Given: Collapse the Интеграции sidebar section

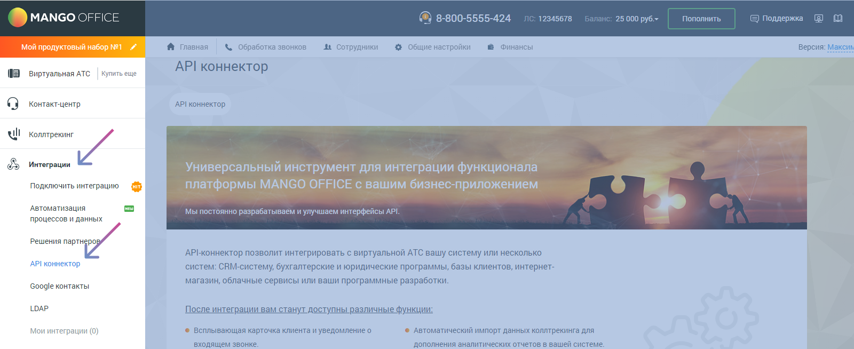Looking at the screenshot, I should pyautogui.click(x=50, y=164).
